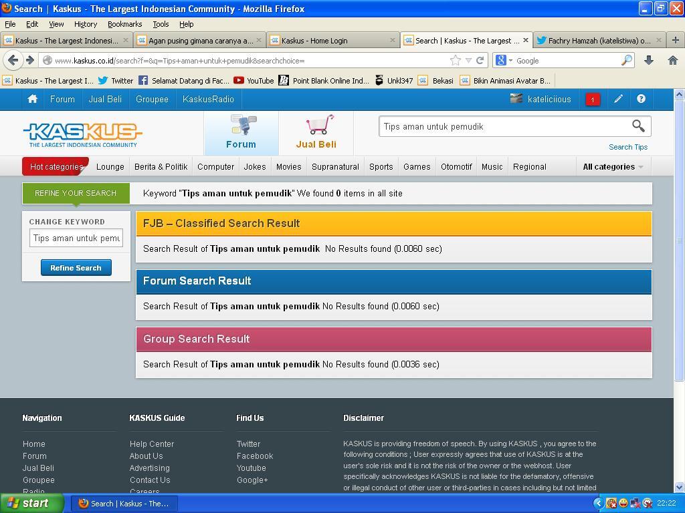The image size is (685, 513).
Task: Open the Bookmarks menu
Action: 125,24
